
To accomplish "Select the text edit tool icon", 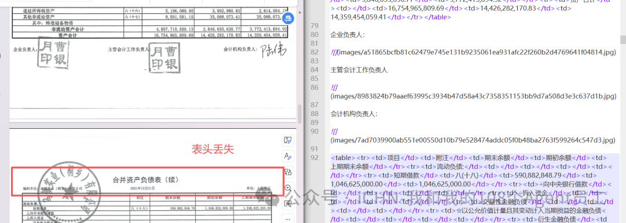I will pyautogui.click(x=288, y=156).
